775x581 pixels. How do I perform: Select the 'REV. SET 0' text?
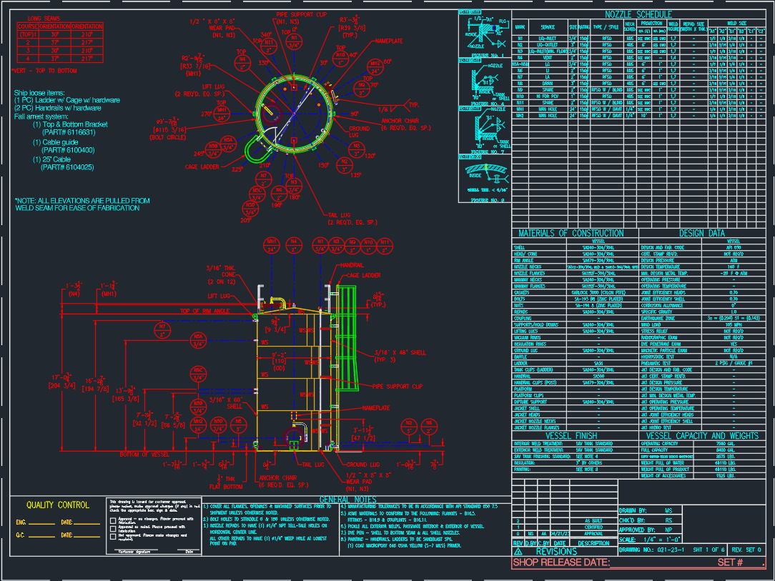(x=746, y=550)
